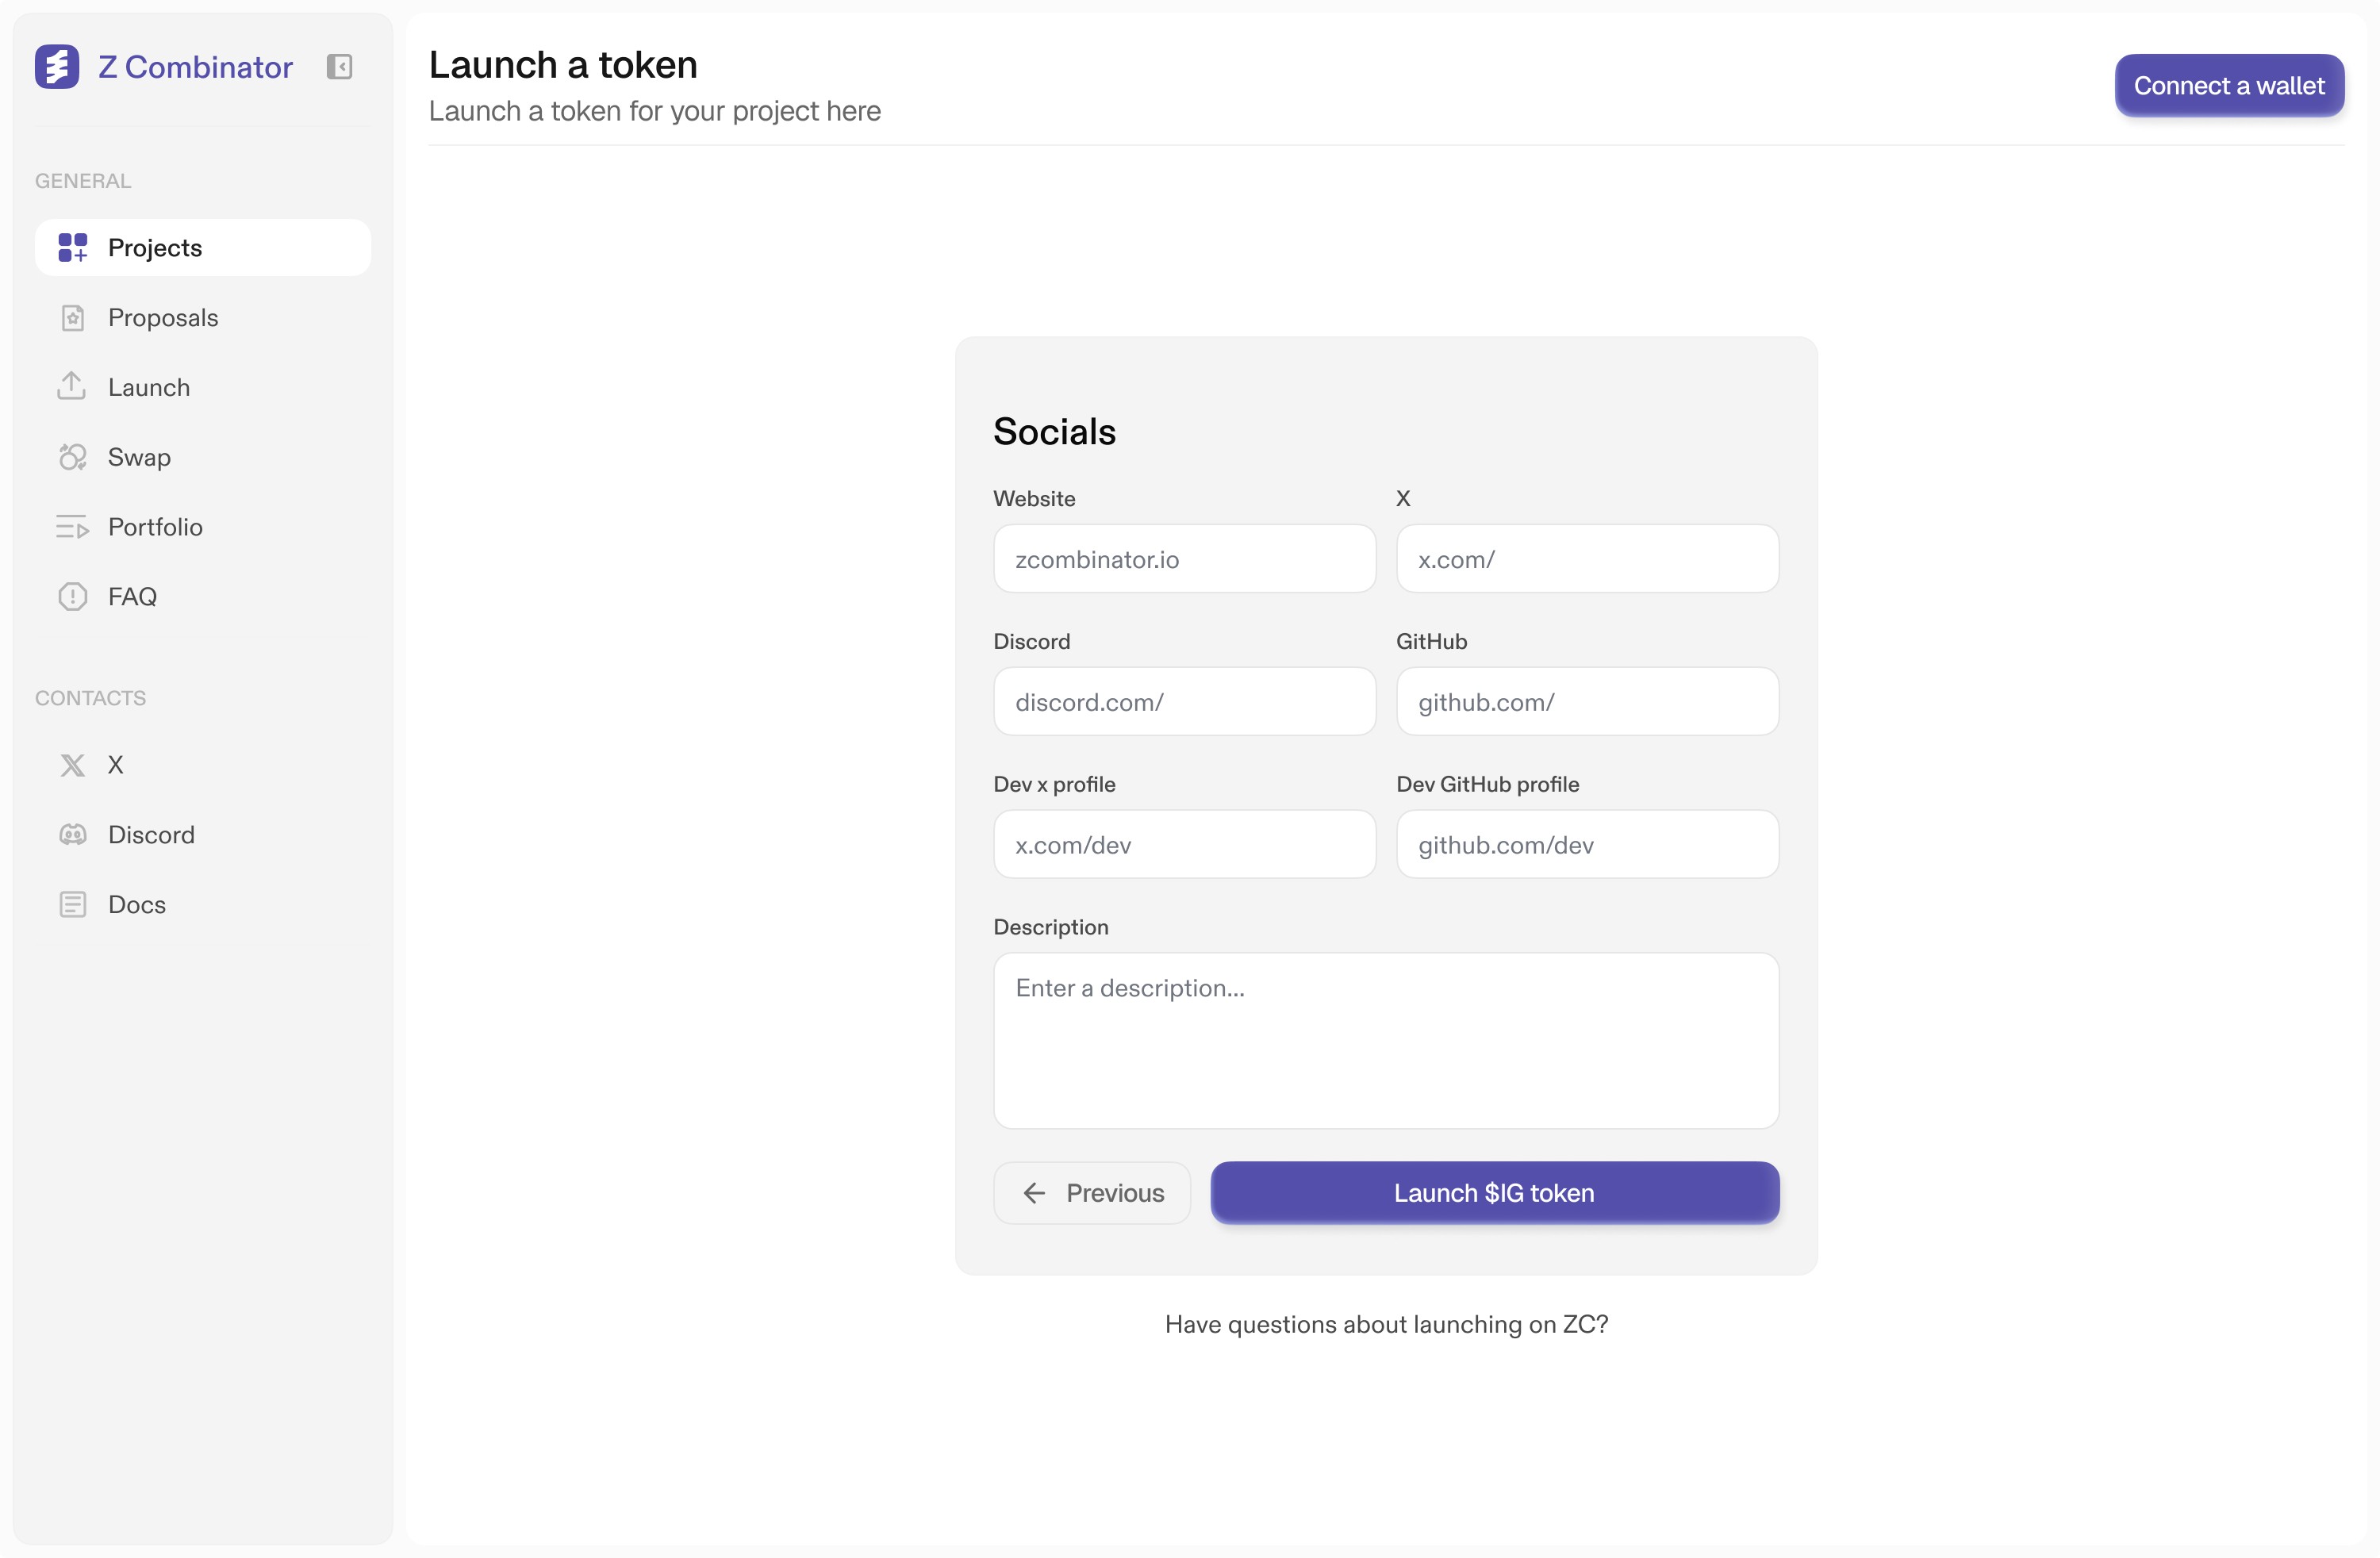2380x1558 pixels.
Task: Click the X logo under Contacts
Action: pyautogui.click(x=72, y=765)
